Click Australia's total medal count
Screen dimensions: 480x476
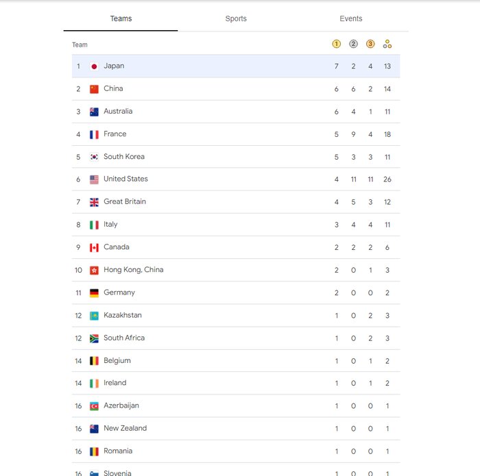[x=387, y=112]
